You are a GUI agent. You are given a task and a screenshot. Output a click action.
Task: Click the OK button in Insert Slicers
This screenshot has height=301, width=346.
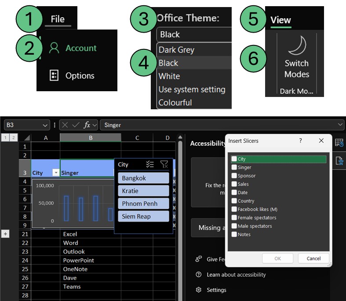pyautogui.click(x=277, y=258)
